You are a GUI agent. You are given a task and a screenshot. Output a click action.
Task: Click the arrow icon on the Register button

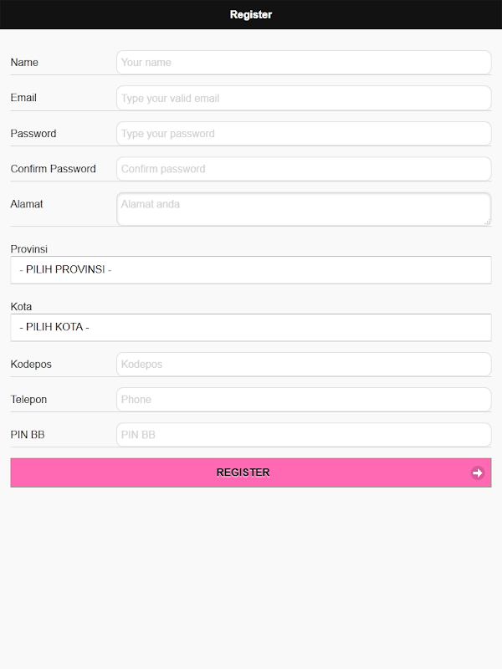(477, 472)
